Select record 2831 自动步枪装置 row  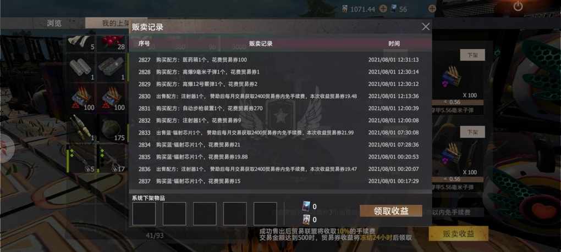[278, 108]
